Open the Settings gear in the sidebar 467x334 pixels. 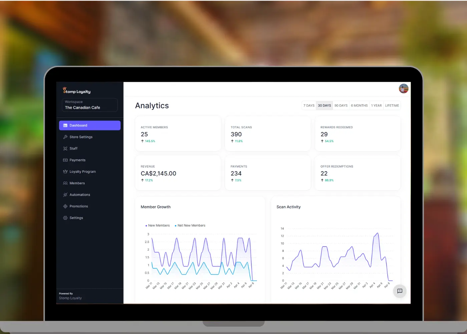point(65,217)
